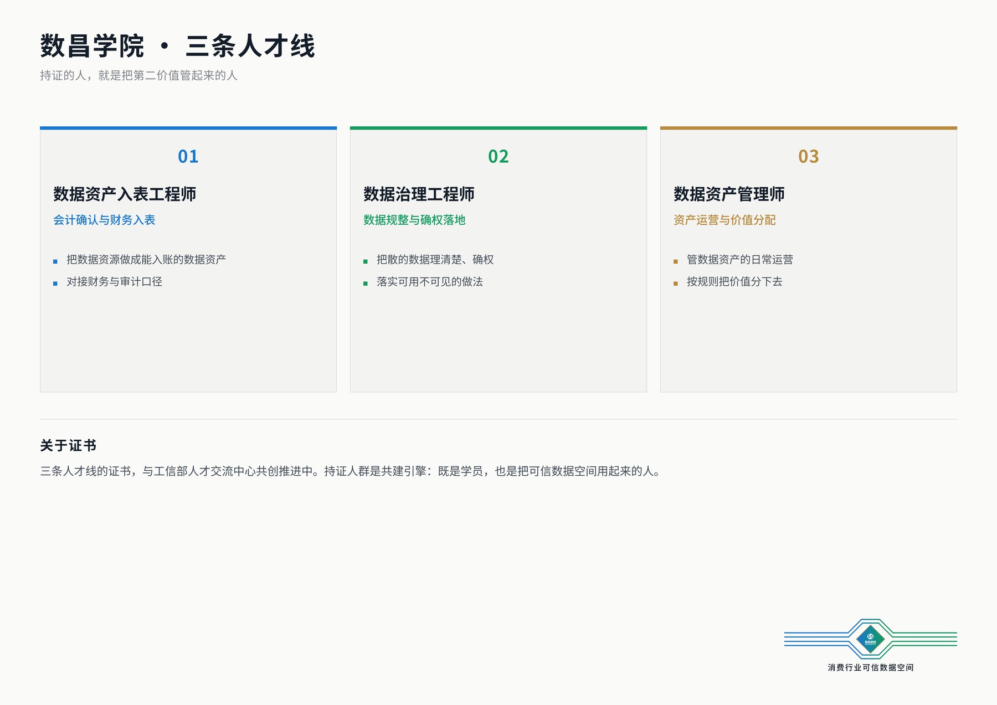Click the title 数昌学院 · 三条人才线
This screenshot has height=705, width=997.
[177, 46]
